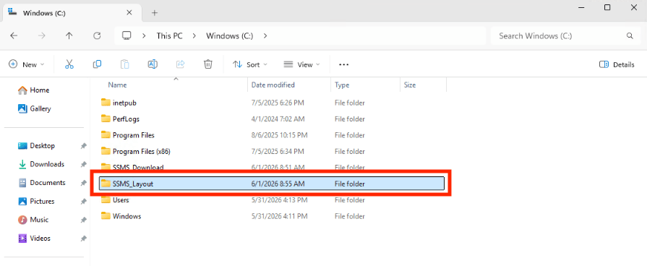647x266 pixels.
Task: Open the New item dropdown
Action: pos(27,65)
